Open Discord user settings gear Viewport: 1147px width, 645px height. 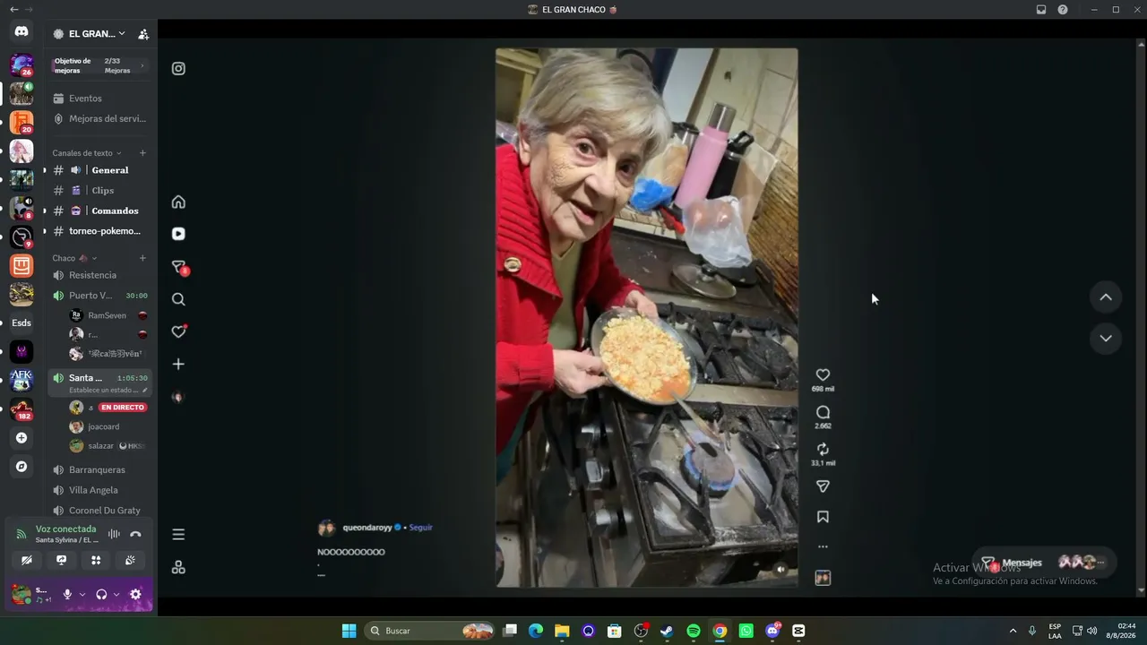135,594
